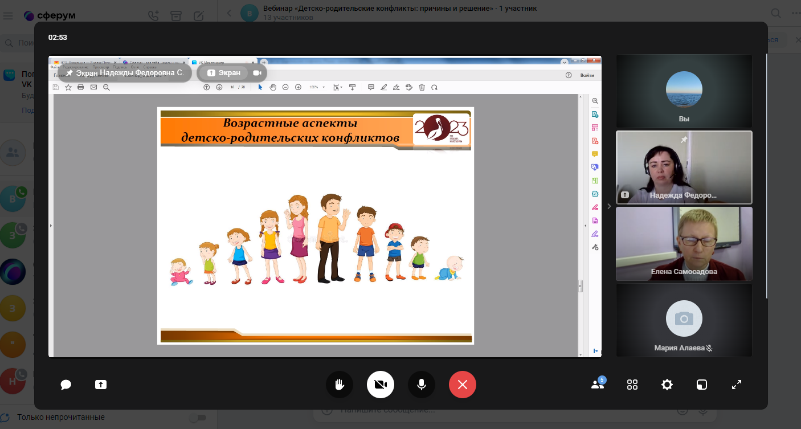Select Мария Алаева participant tile
The height and width of the screenshot is (429, 801).
pyautogui.click(x=684, y=320)
